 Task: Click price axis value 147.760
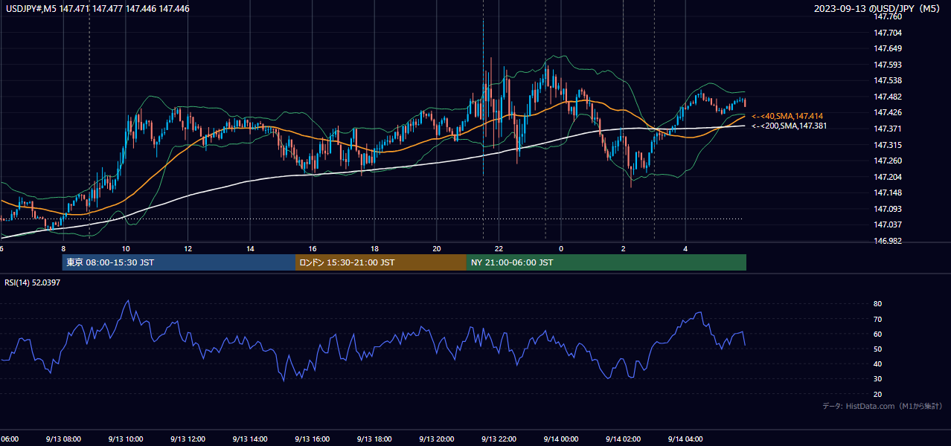[x=888, y=16]
